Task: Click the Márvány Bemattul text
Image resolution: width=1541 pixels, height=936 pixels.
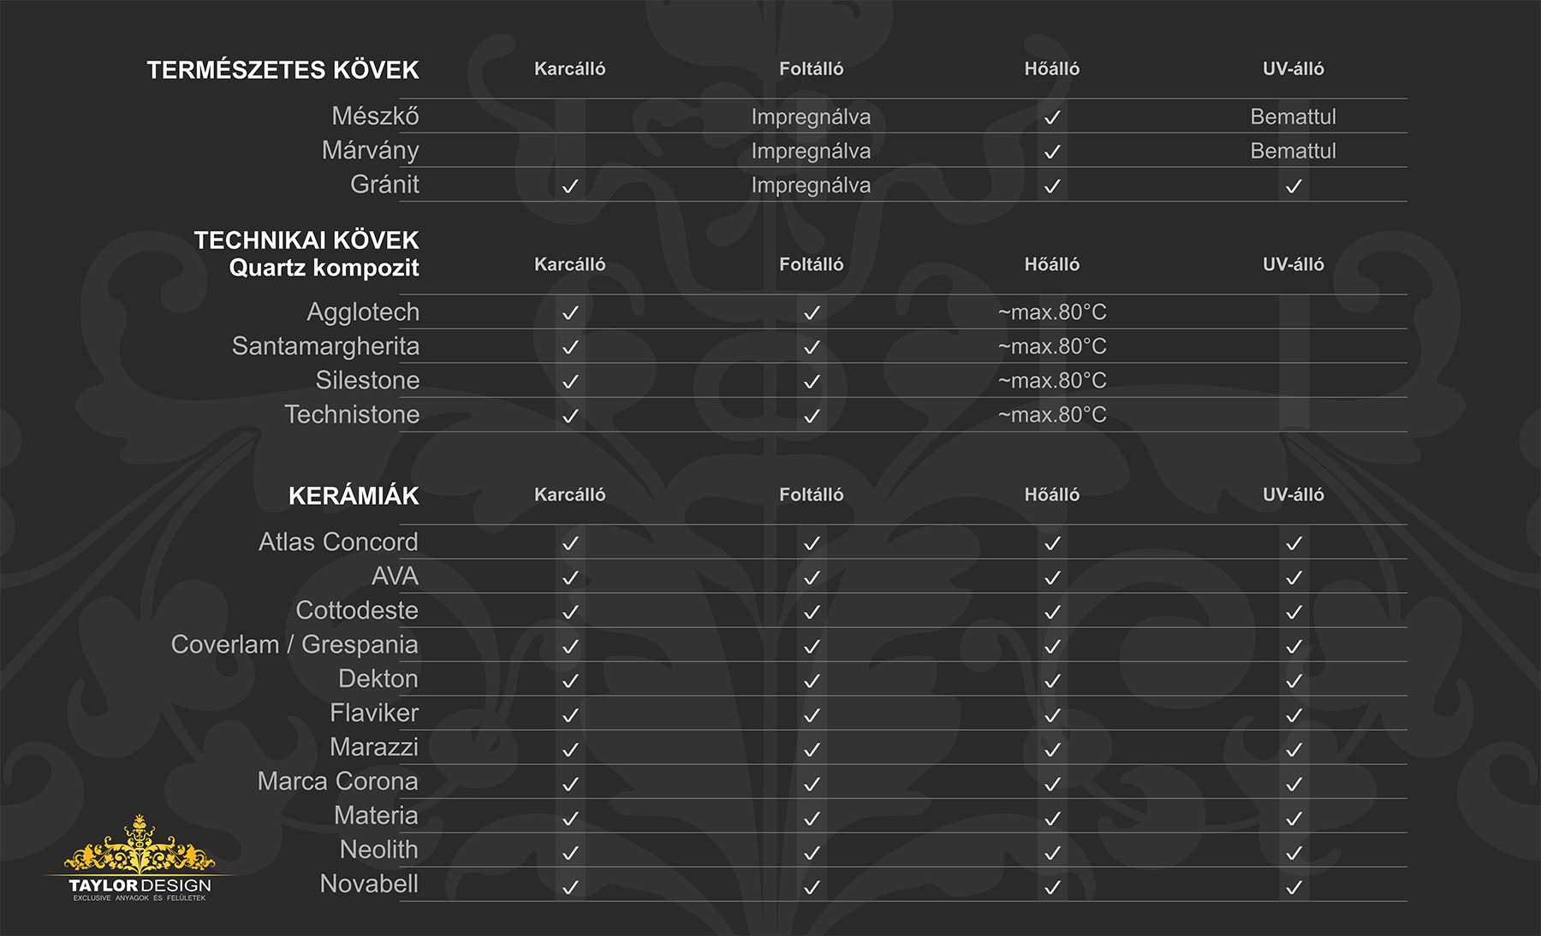Action: coord(1293,151)
